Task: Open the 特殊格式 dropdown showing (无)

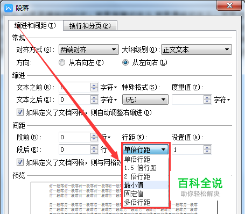Action: click(x=145, y=99)
